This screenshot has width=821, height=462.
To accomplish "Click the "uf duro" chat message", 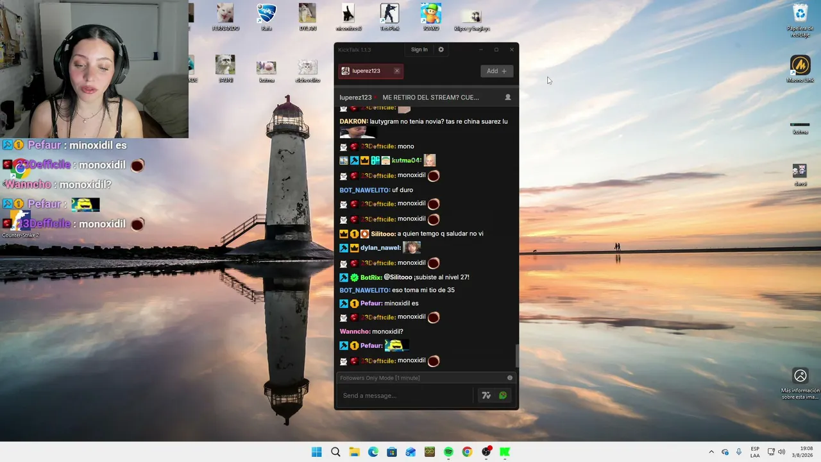I will [402, 190].
